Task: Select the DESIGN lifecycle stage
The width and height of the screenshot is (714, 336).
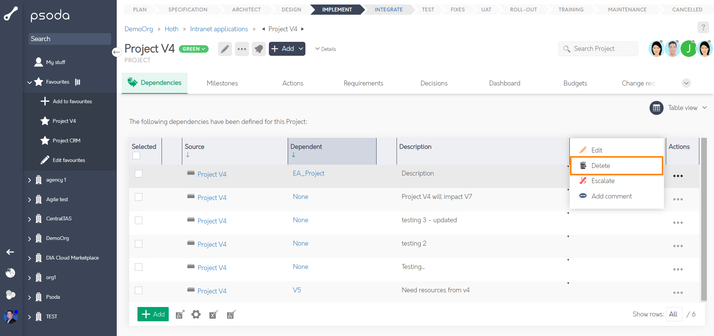Action: (291, 9)
